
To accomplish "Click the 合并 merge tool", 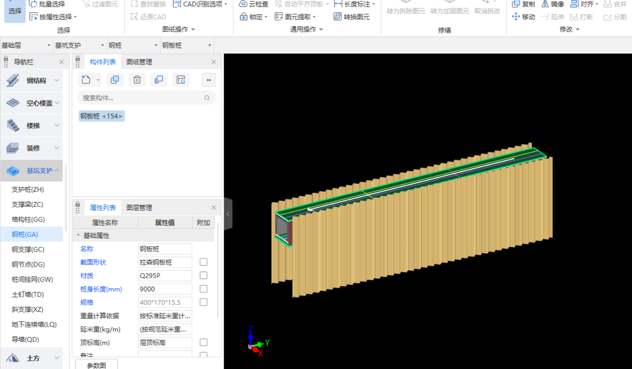I will coord(615,4).
